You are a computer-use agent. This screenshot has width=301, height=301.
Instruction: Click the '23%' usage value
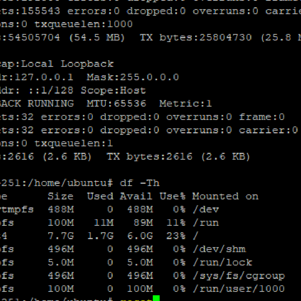[176, 236]
